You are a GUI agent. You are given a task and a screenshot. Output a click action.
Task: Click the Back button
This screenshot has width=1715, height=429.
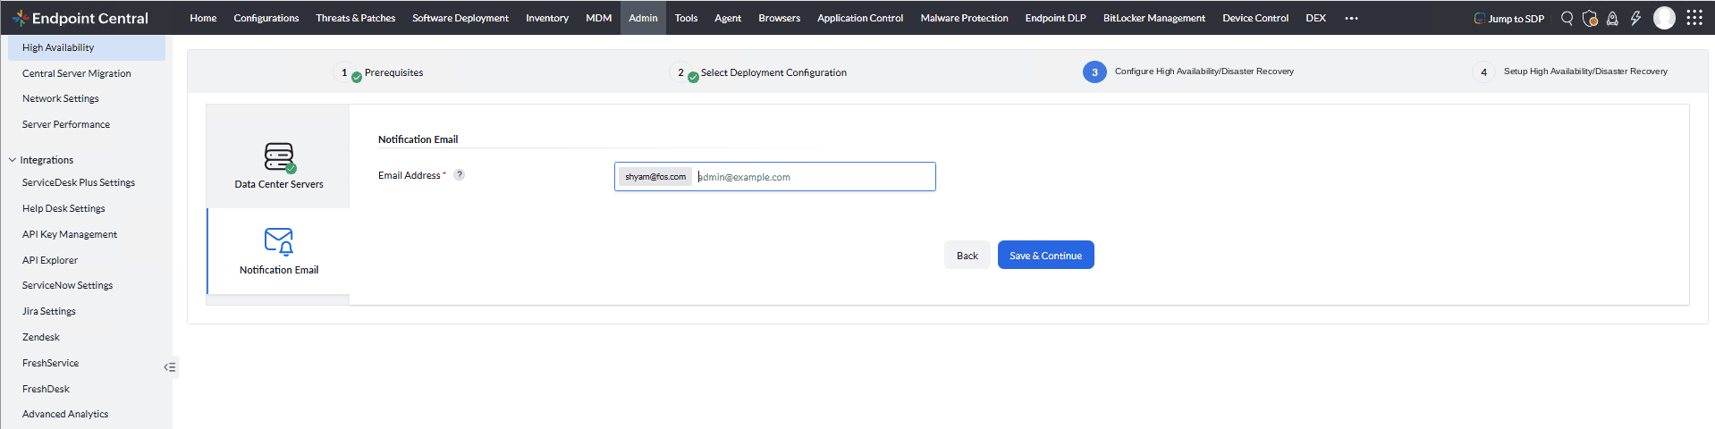click(967, 255)
